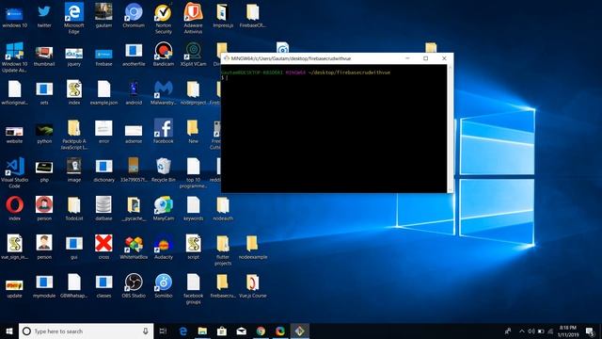602x339 pixels.
Task: Select the OBS Studio desktop shortcut
Action: click(134, 285)
